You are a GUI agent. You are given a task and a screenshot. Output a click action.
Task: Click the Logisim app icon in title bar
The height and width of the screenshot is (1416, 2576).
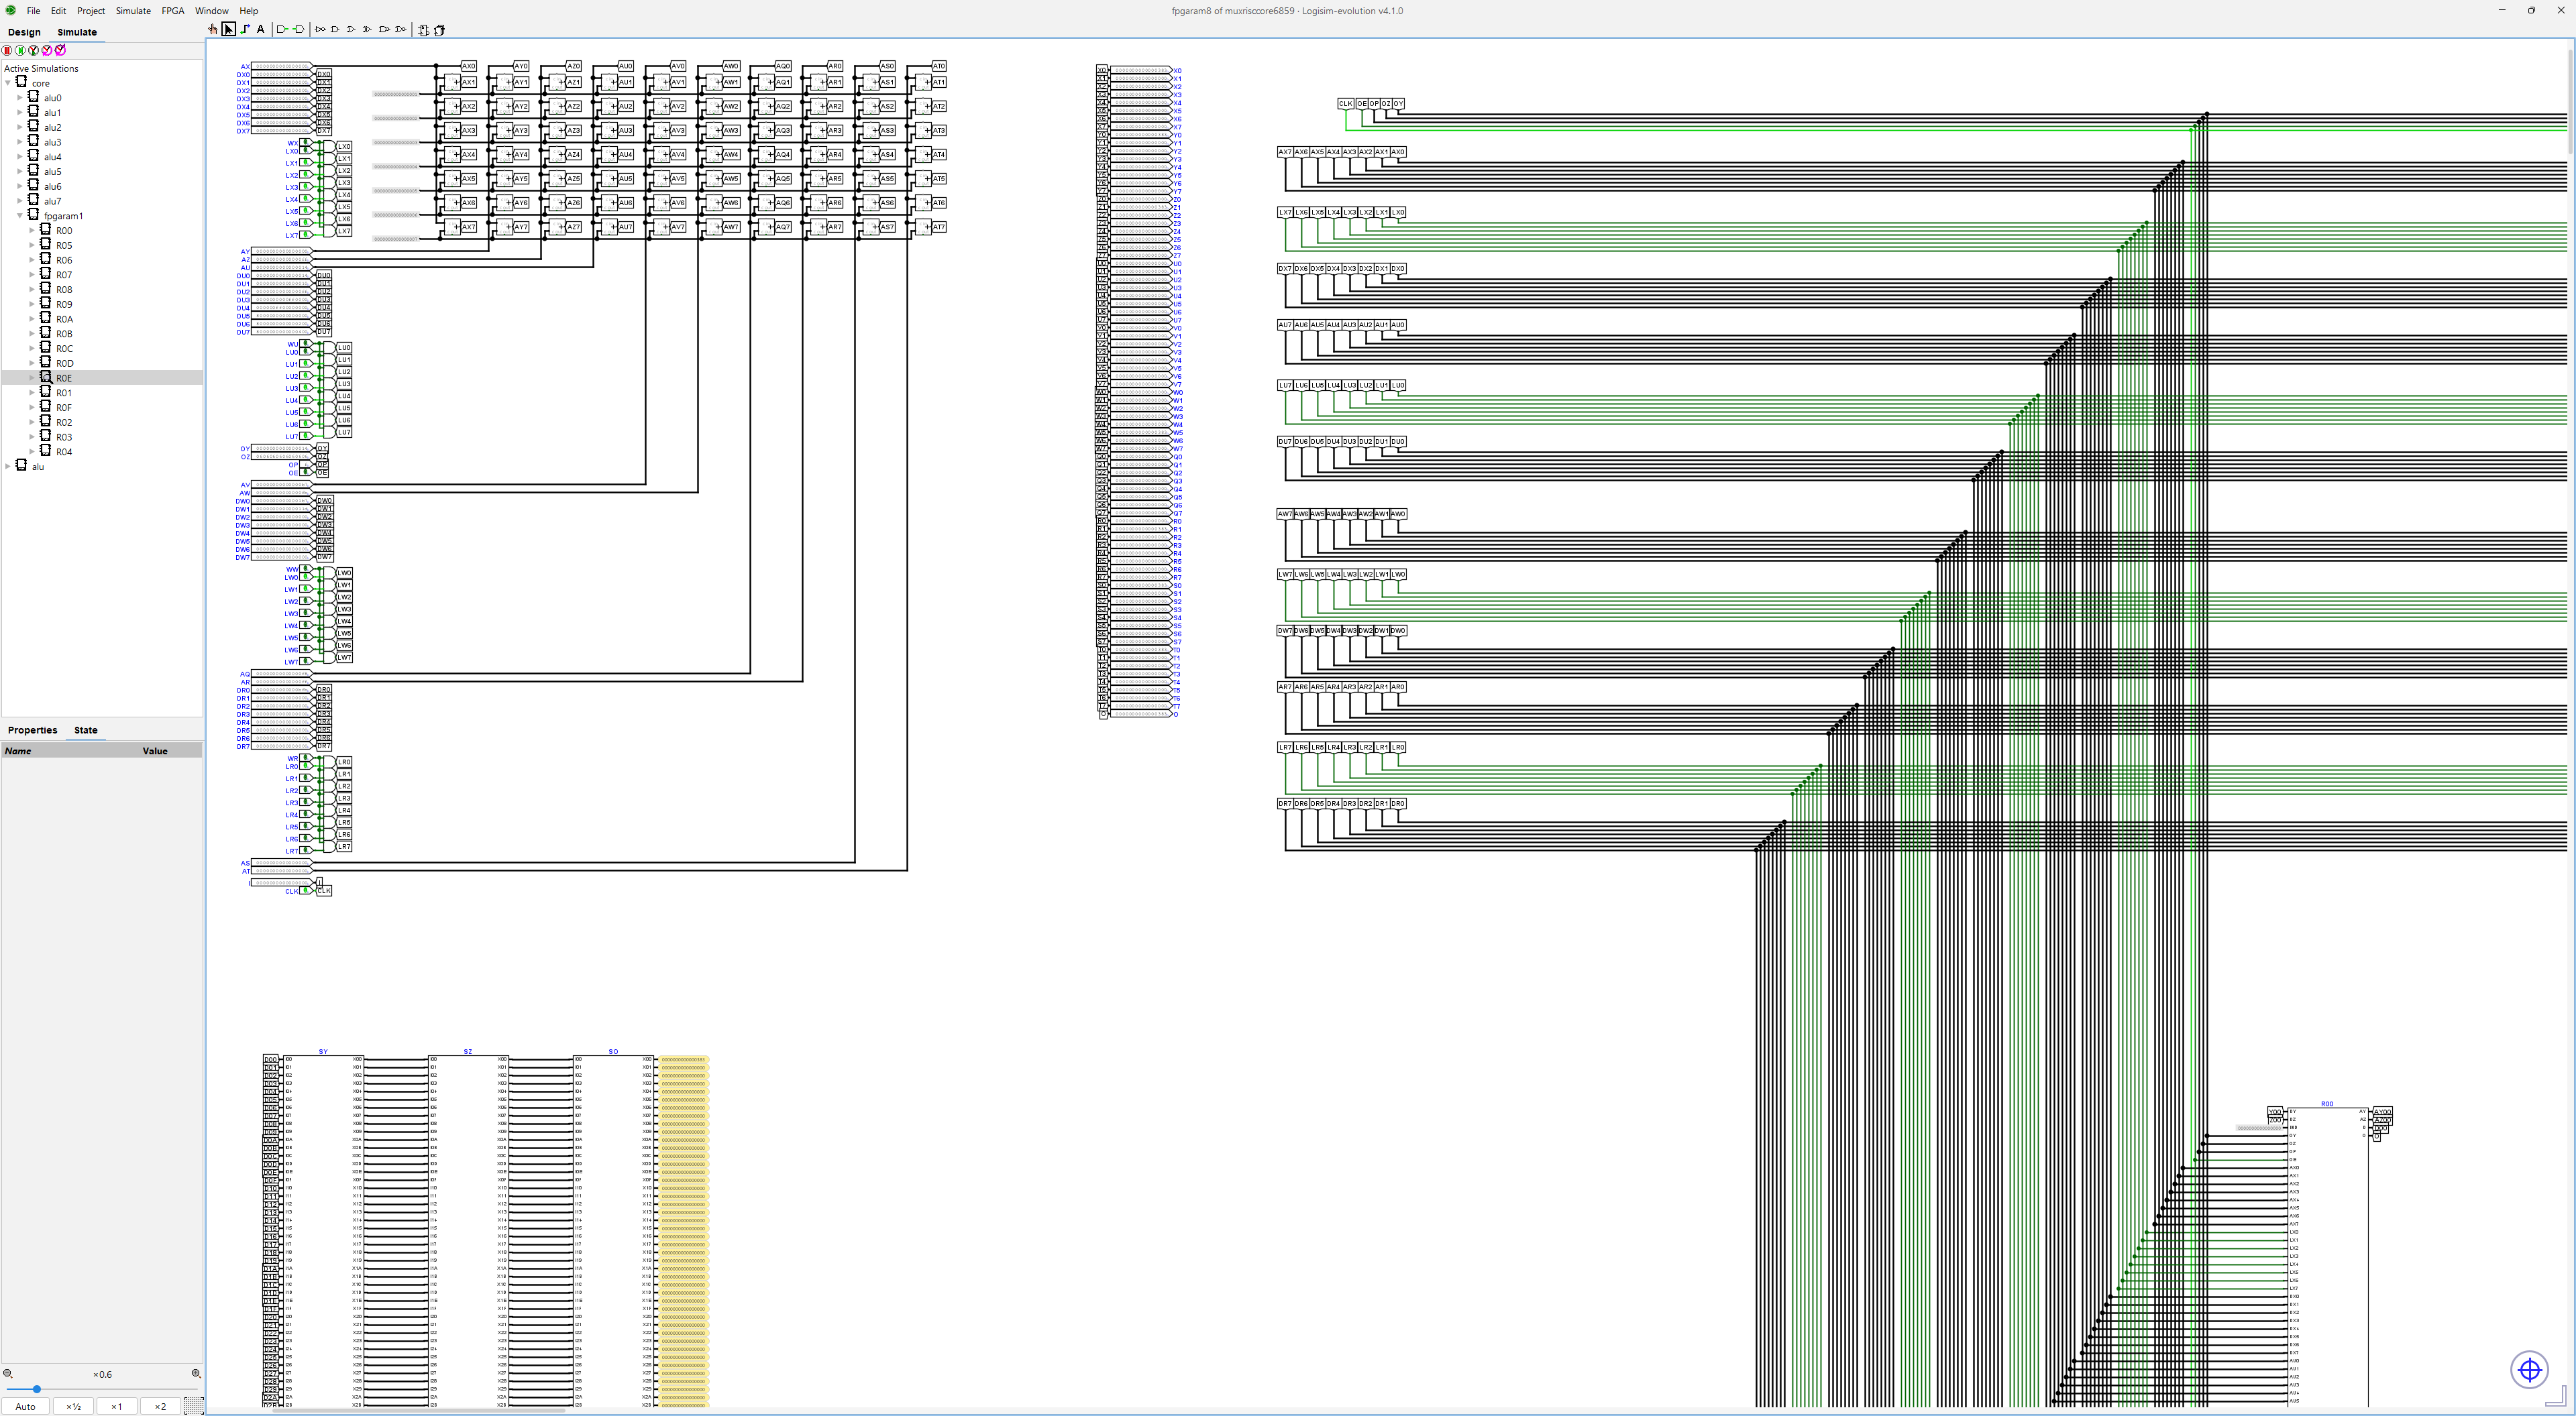pos(11,10)
